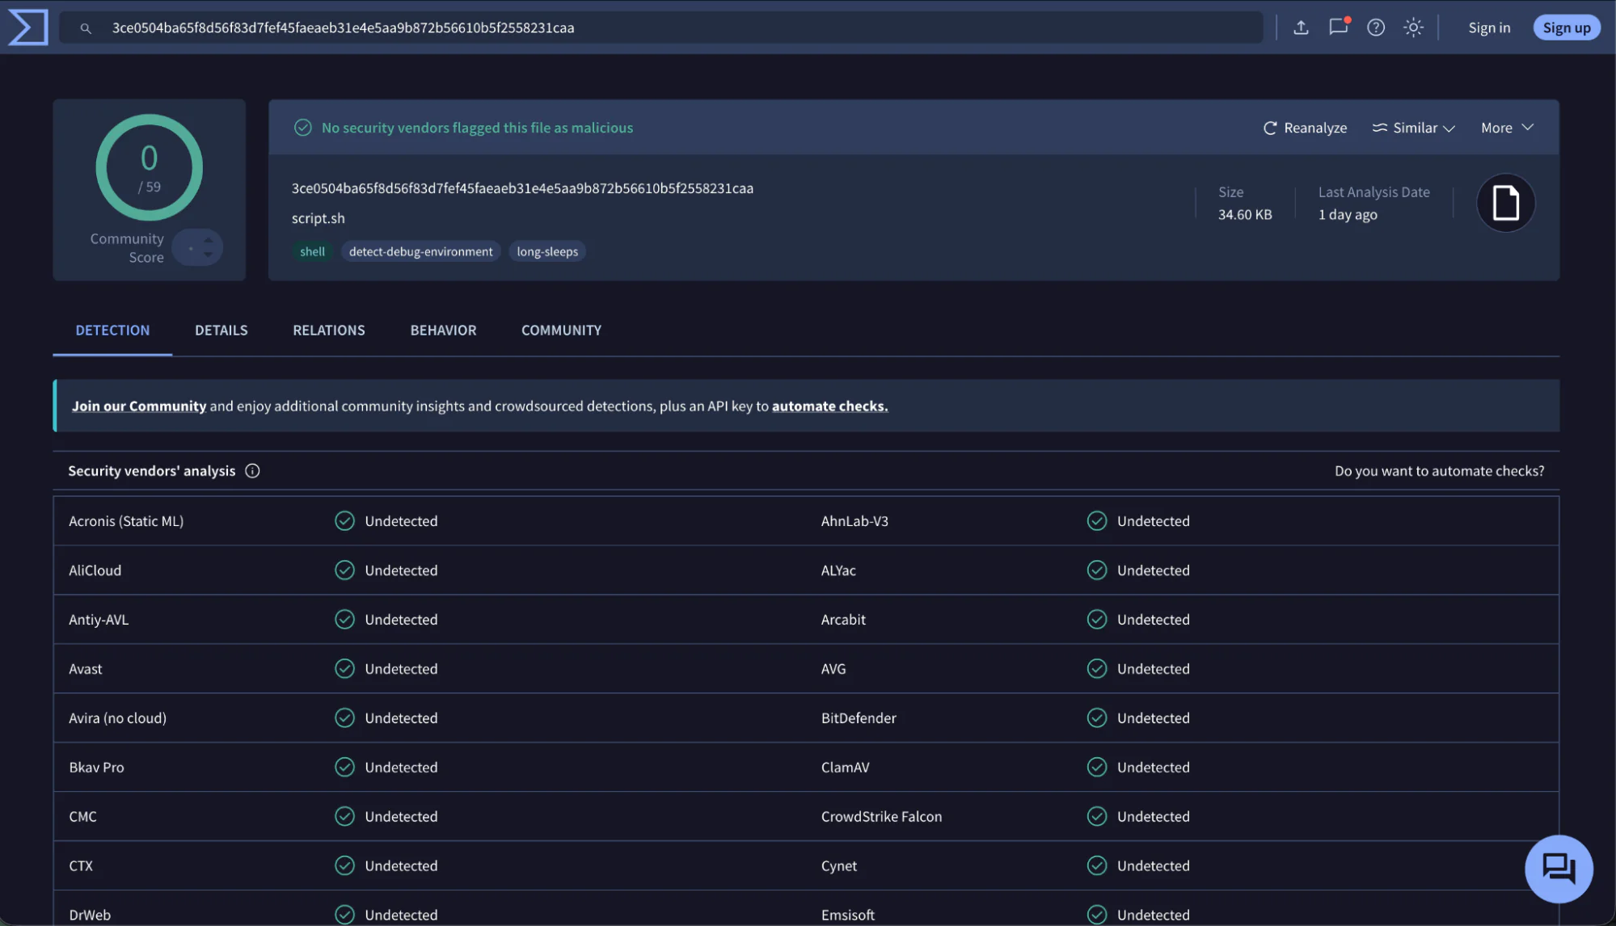This screenshot has width=1616, height=926.
Task: Click the check icon in AliCloud row
Action: [x=344, y=570]
